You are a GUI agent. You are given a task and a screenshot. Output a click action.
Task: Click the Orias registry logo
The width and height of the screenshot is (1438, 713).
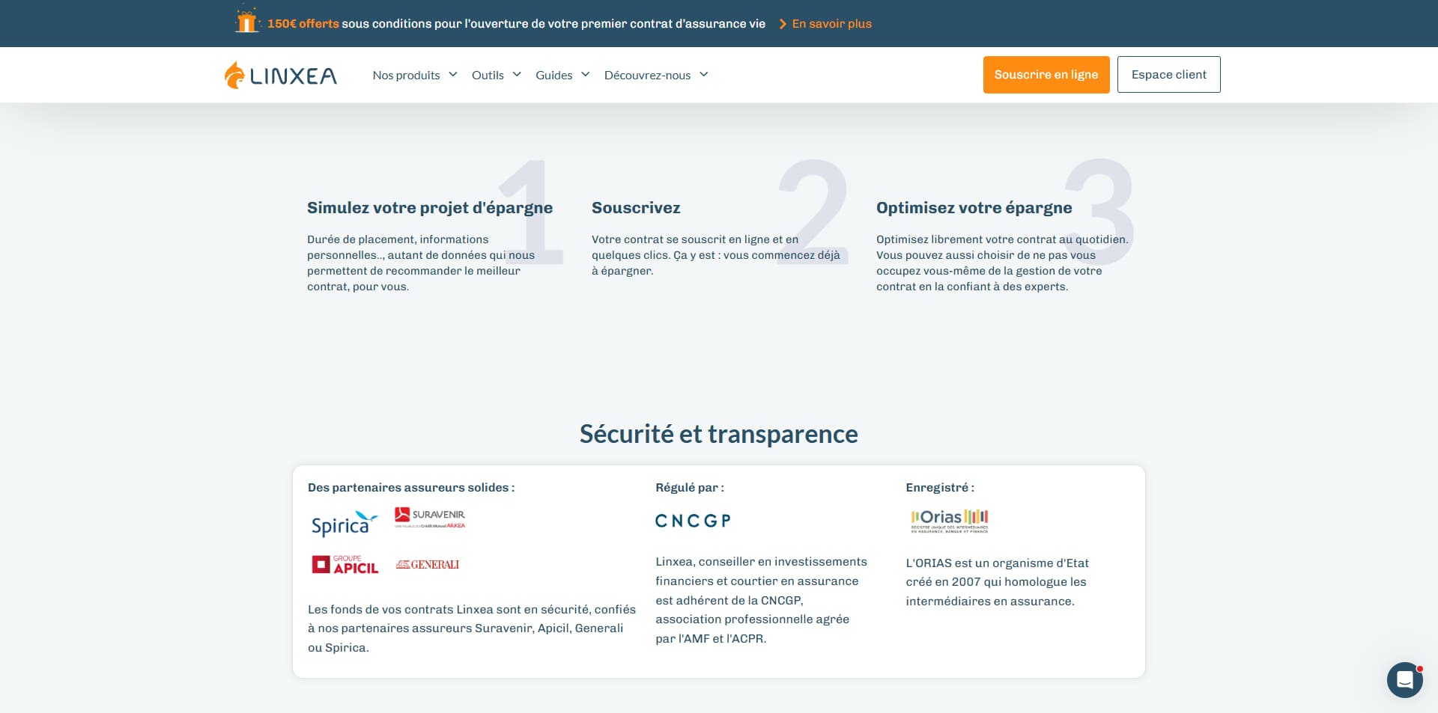(950, 521)
